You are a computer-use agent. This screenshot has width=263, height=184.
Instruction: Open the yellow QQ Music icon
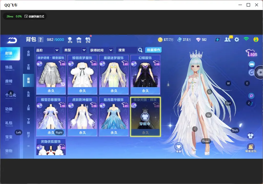[256, 39]
